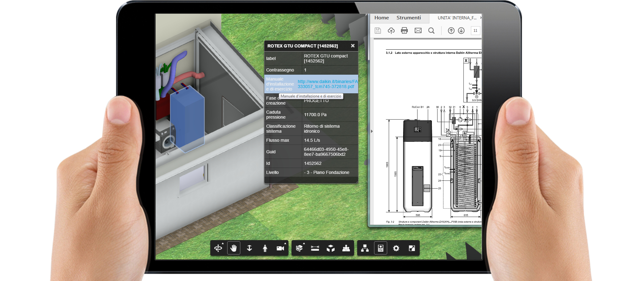Expand the section box tool menu
The width and height of the screenshot is (640, 281).
tap(299, 248)
